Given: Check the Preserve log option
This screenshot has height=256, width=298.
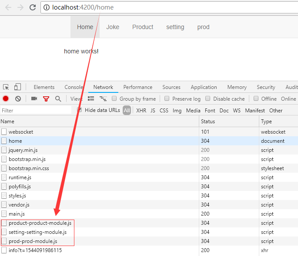Looking at the screenshot, I should 167,98.
